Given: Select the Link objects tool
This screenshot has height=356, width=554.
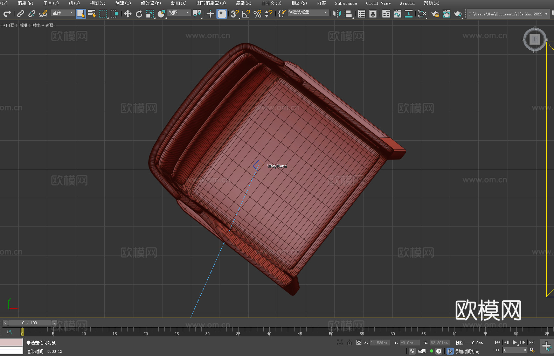Looking at the screenshot, I should [21, 14].
